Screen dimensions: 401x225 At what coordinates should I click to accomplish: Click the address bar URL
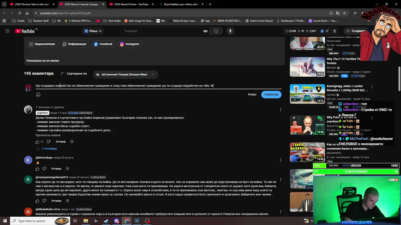click(65, 13)
